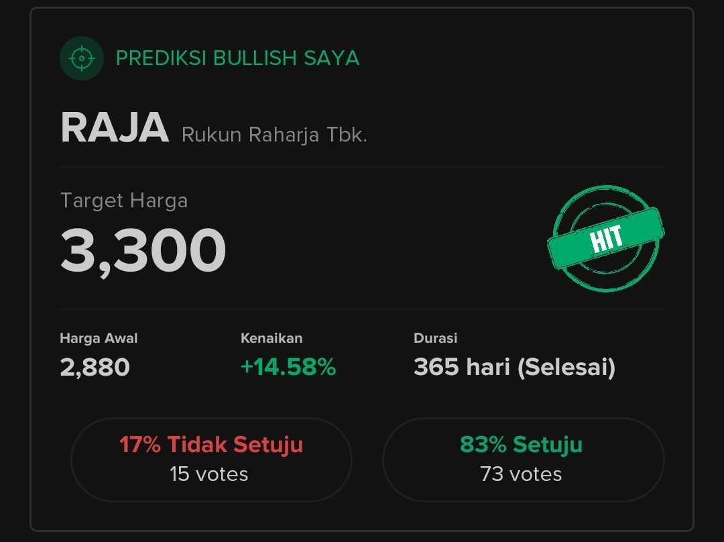View the 73 votes agree count
The height and width of the screenshot is (542, 724).
pyautogui.click(x=521, y=474)
